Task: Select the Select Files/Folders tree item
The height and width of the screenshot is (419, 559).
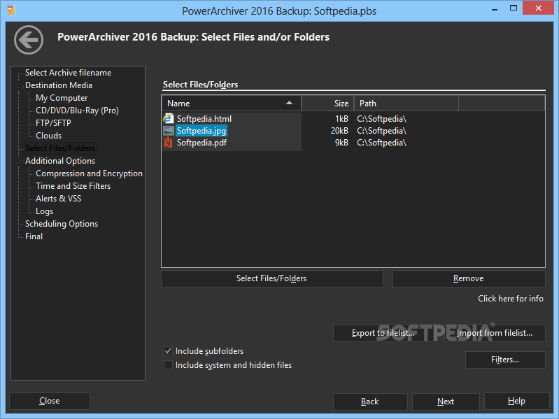Action: 60,148
